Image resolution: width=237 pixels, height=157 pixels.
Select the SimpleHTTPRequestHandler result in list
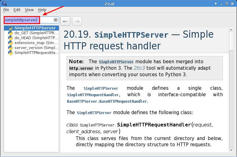[x=36, y=53]
